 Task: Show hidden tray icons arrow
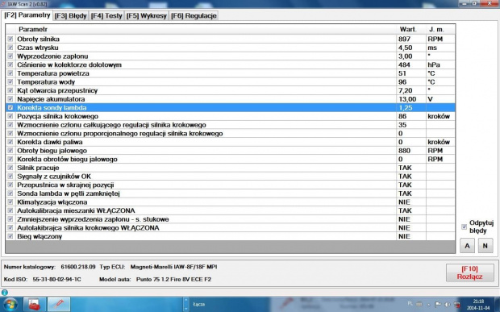click(x=428, y=305)
